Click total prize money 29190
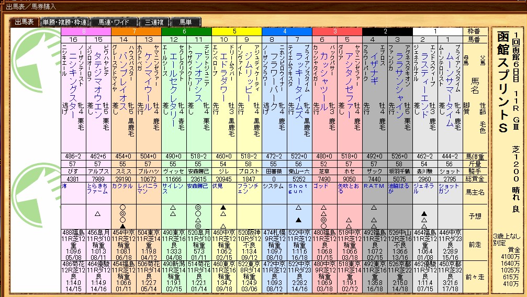Screen dimensions: 527x297 click(x=124, y=179)
